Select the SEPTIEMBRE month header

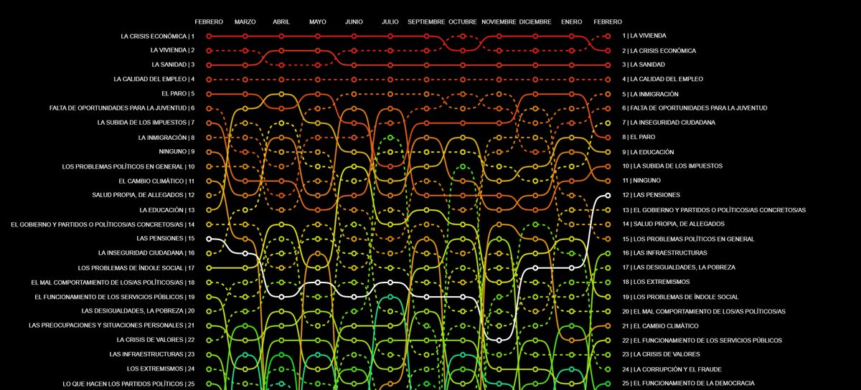[426, 22]
